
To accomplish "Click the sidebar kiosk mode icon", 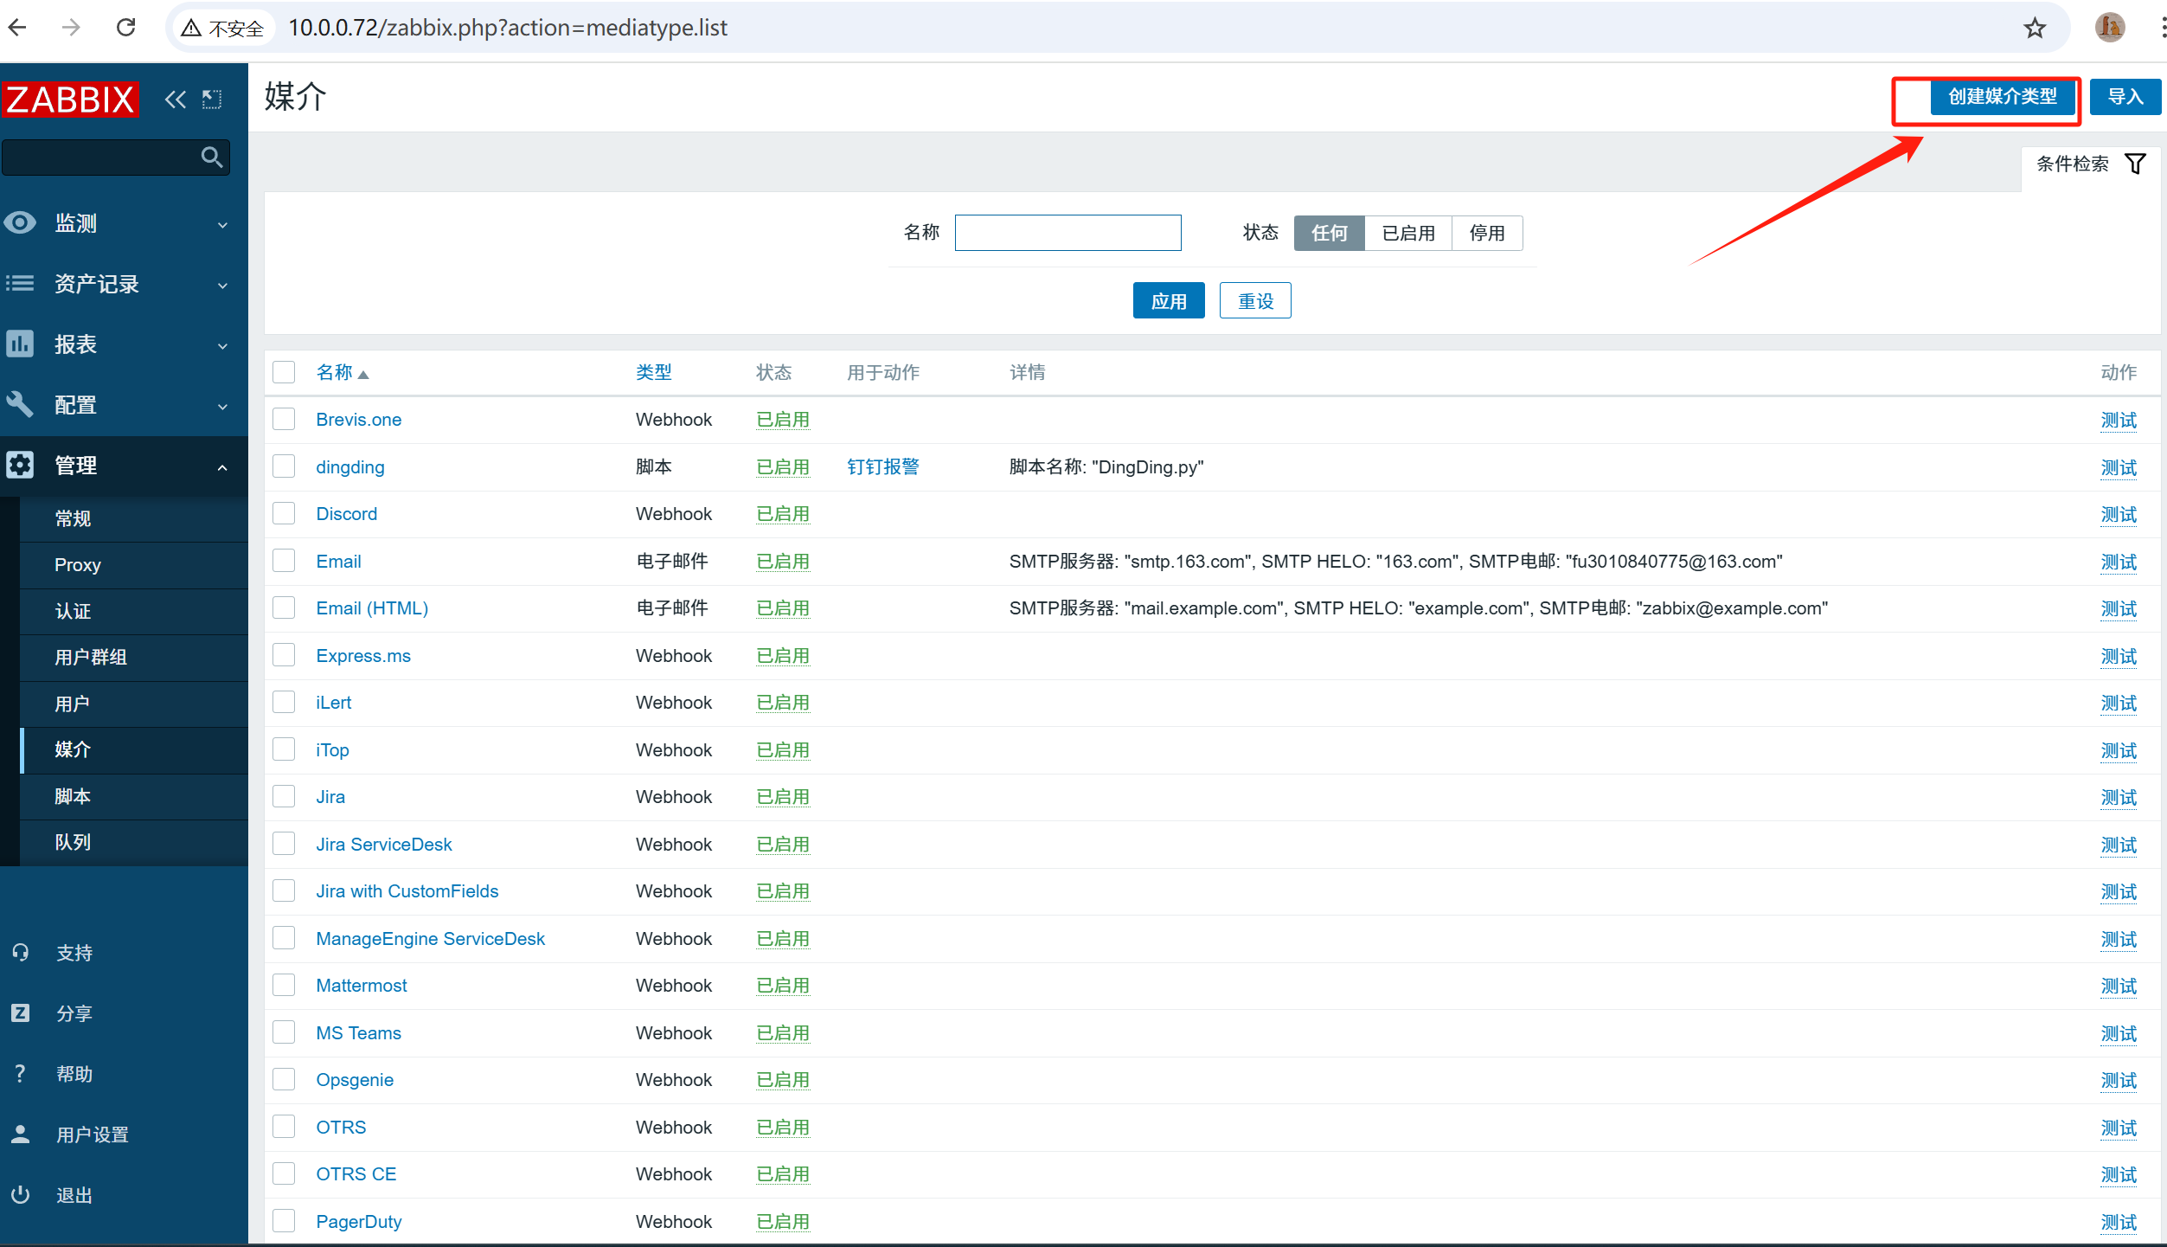I will pos(212,100).
